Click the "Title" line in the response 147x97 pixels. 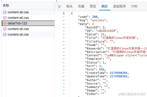(x=111, y=38)
